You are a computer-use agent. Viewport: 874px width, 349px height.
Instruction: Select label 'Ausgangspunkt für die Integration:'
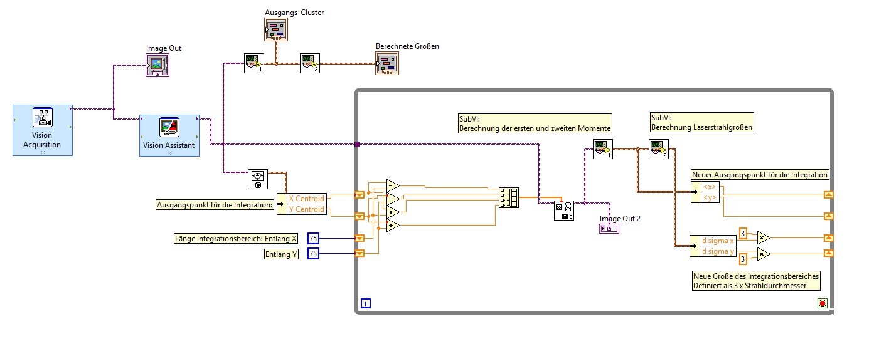click(x=215, y=204)
